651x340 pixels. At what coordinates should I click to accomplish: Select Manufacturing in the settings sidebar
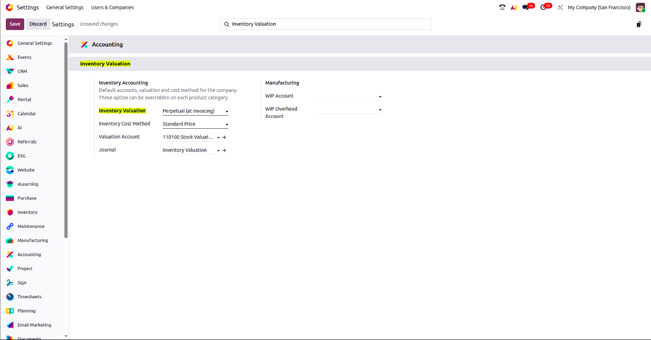(x=32, y=240)
